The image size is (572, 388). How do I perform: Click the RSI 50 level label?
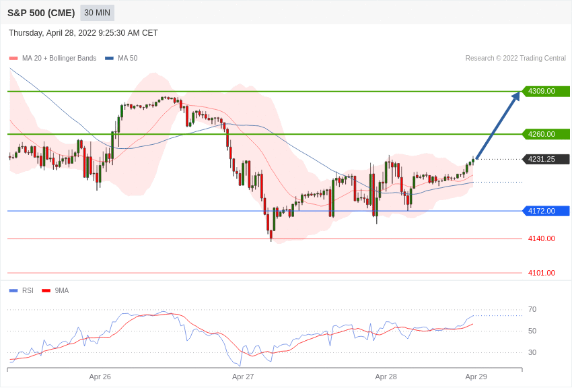[x=532, y=331]
